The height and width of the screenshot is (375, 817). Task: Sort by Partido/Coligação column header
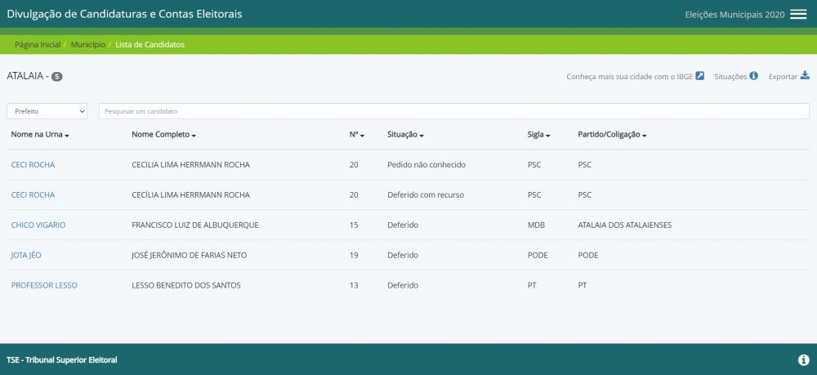click(612, 134)
